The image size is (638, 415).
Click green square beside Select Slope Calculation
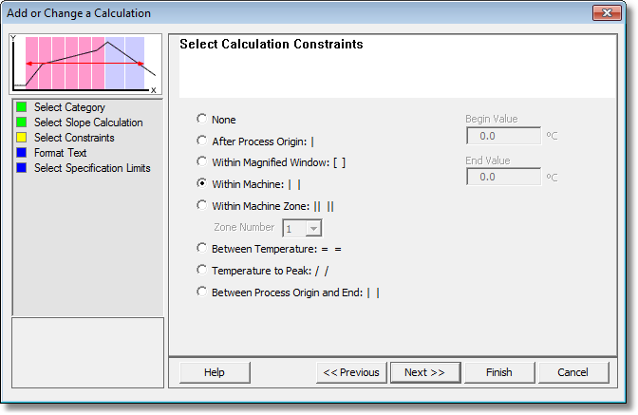22,123
